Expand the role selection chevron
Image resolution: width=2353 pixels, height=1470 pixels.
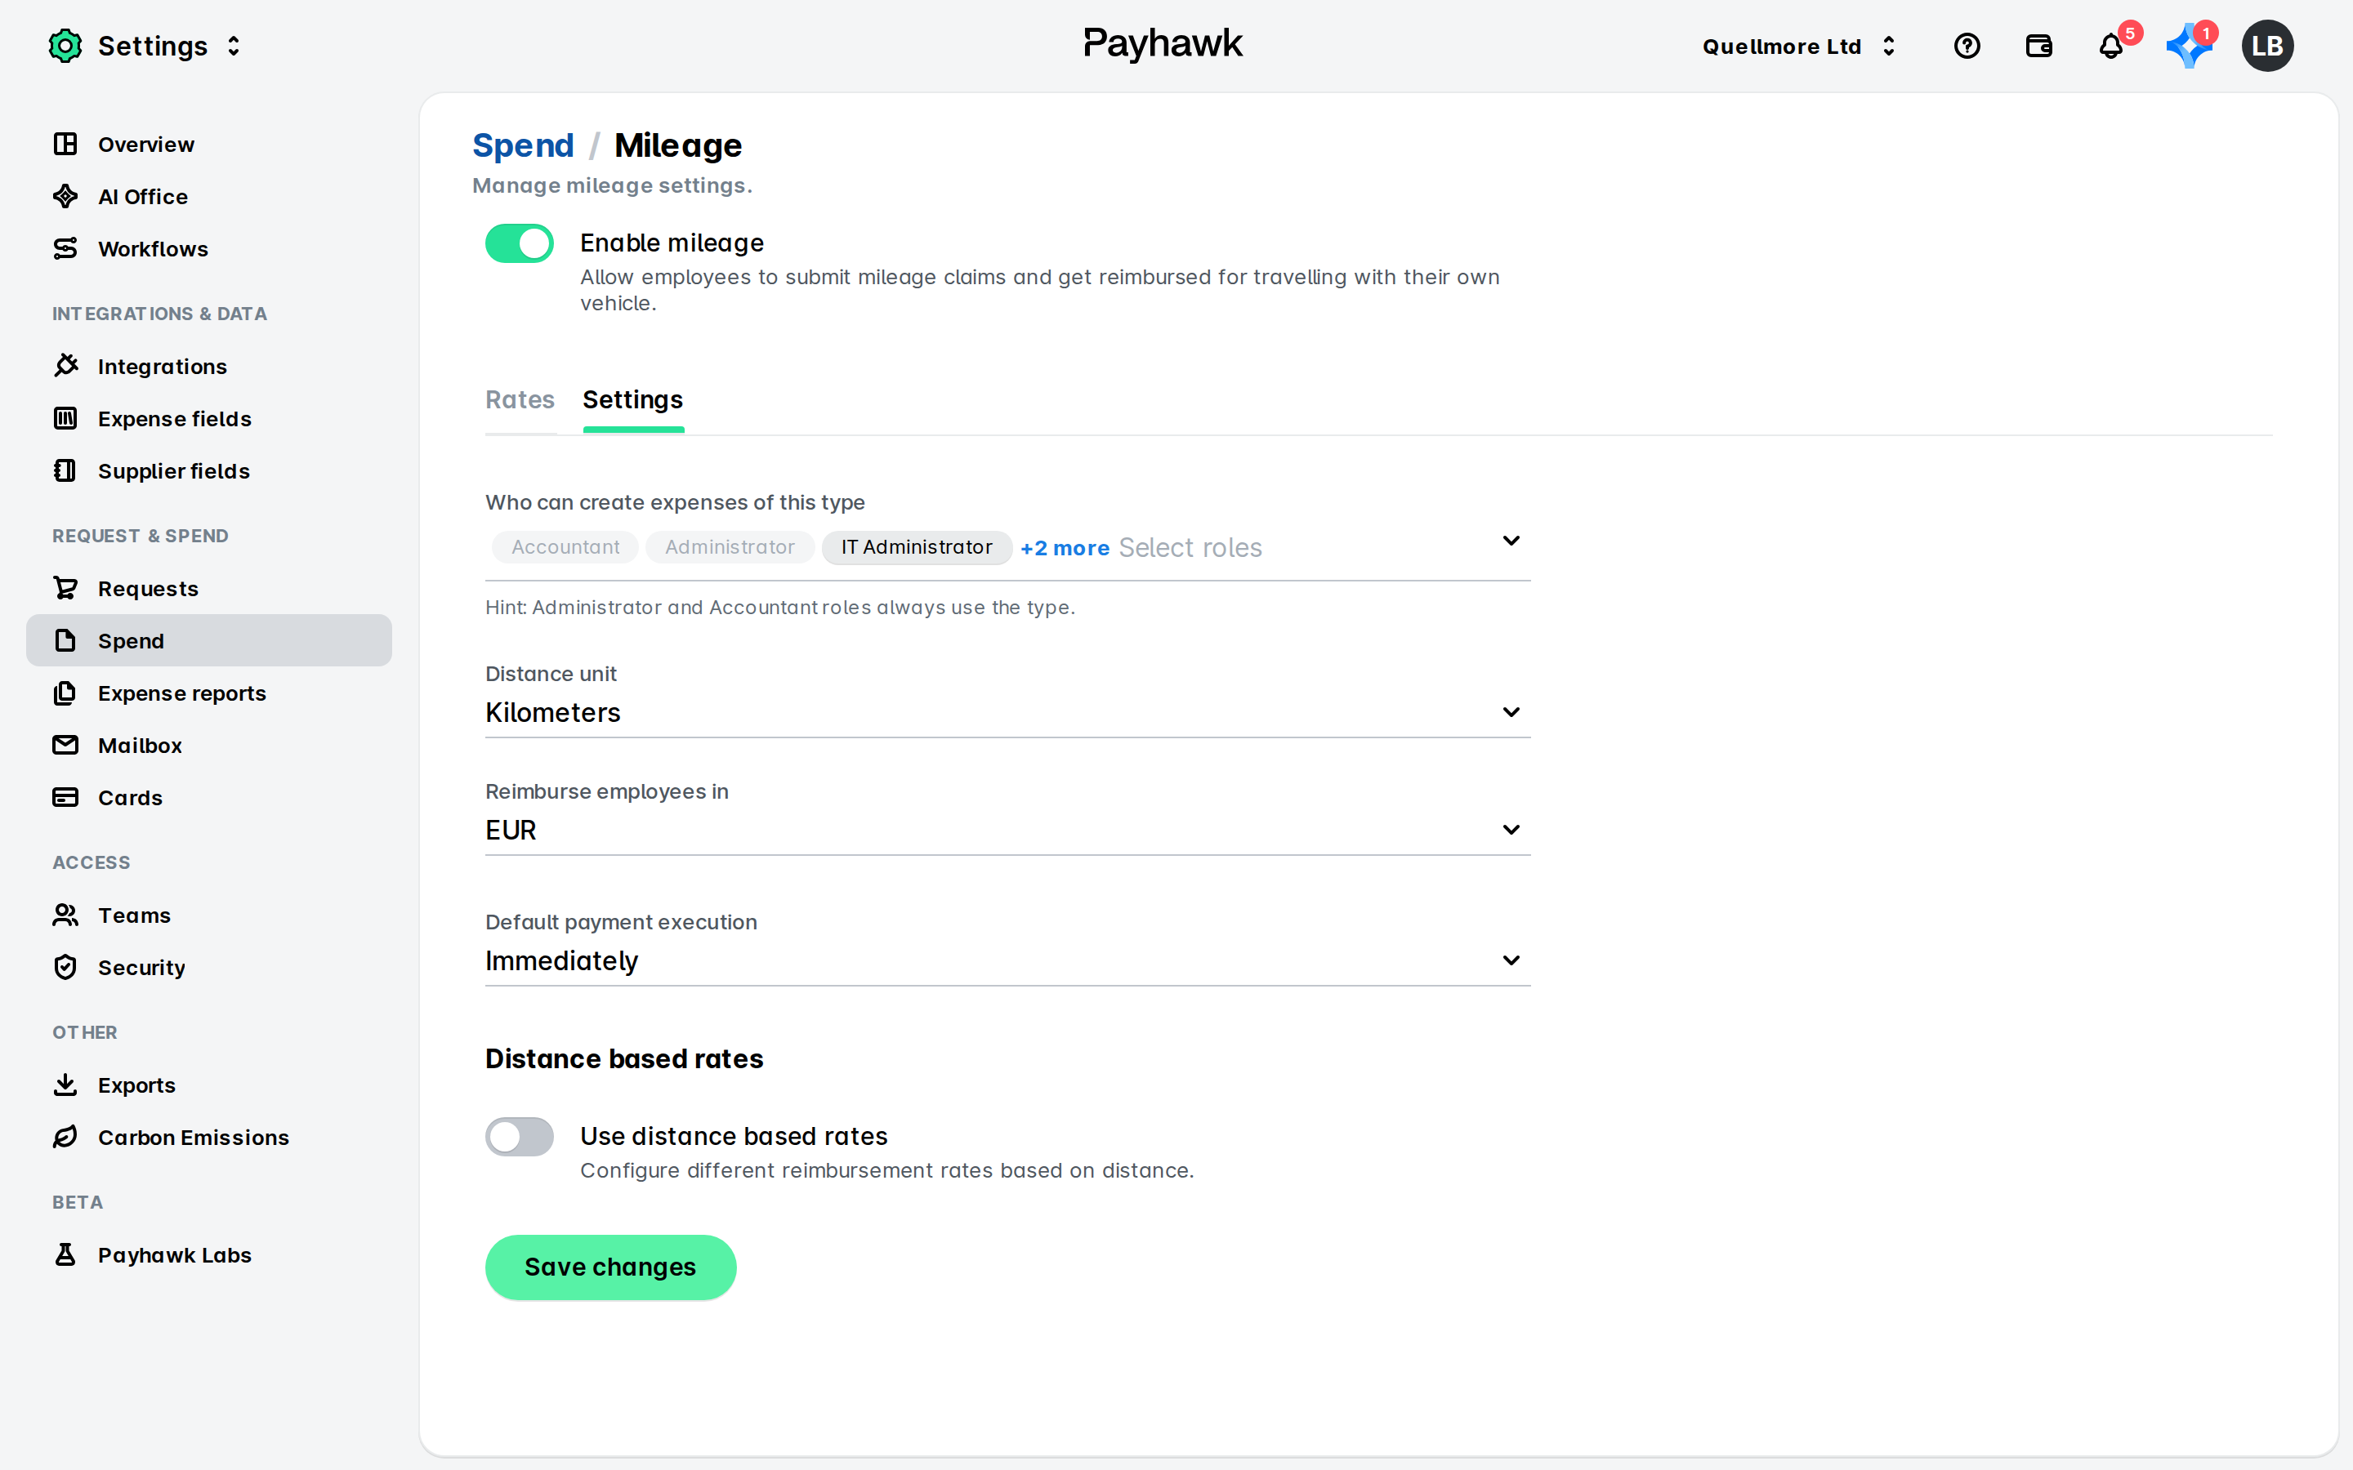1510,541
